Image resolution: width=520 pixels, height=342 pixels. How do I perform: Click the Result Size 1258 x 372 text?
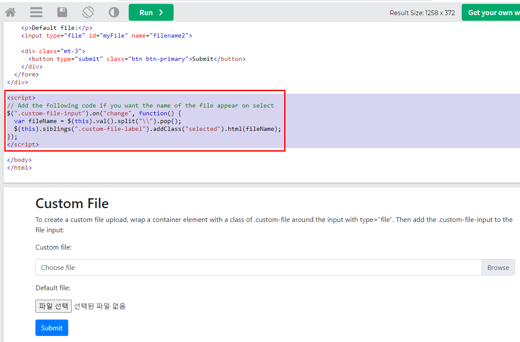[422, 13]
